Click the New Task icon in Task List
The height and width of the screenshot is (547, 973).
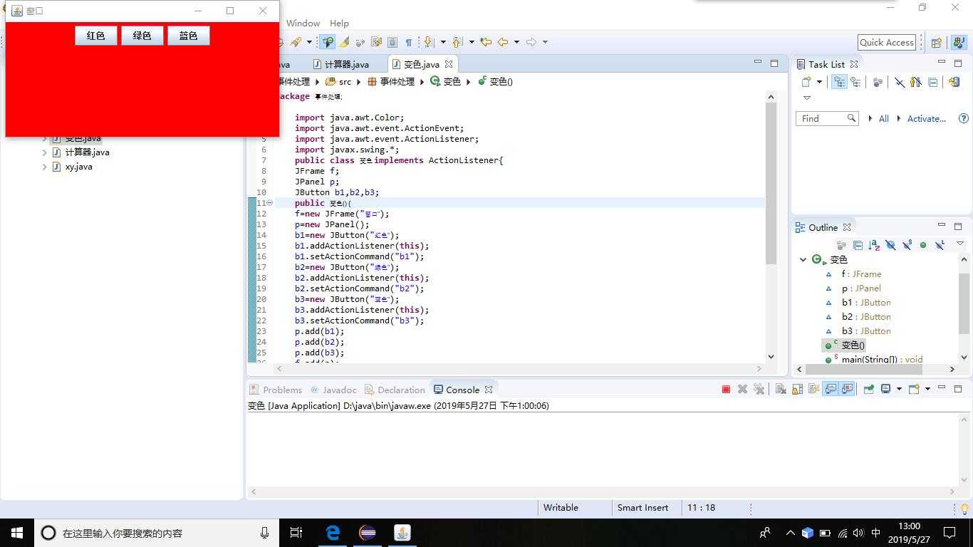[x=806, y=83]
